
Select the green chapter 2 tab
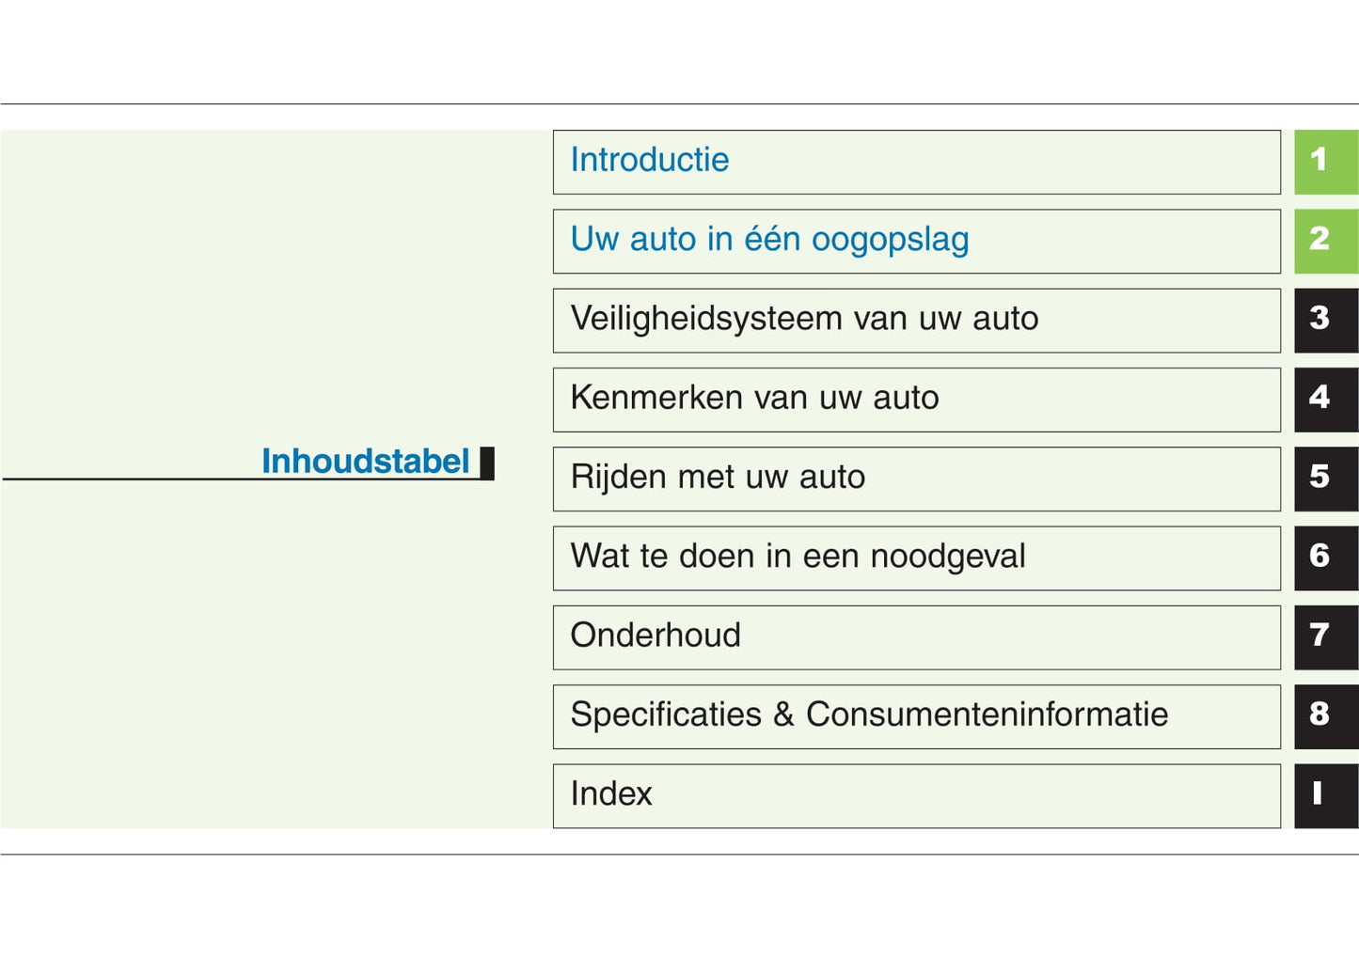point(1325,241)
